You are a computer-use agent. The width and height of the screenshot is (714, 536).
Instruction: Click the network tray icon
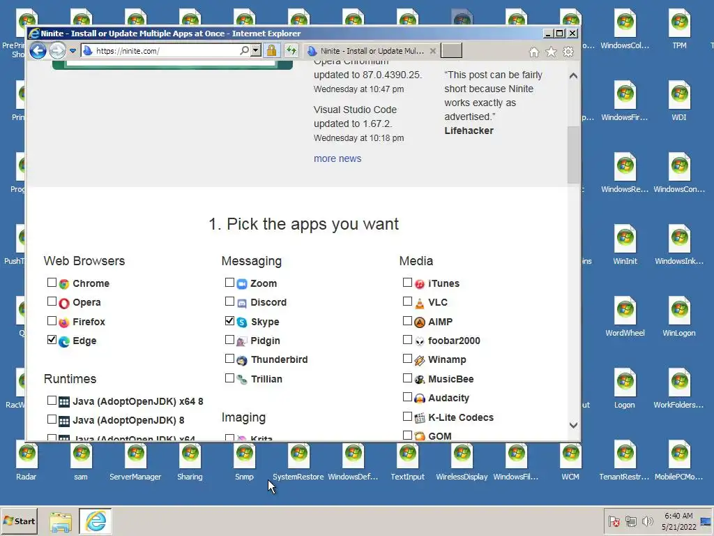tap(630, 521)
